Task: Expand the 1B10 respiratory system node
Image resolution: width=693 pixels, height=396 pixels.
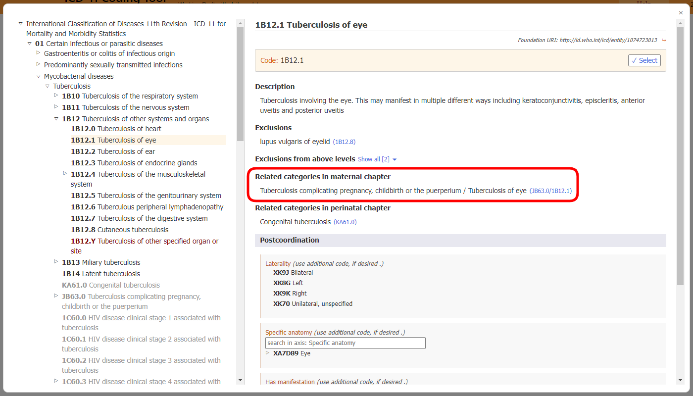Action: 56,95
